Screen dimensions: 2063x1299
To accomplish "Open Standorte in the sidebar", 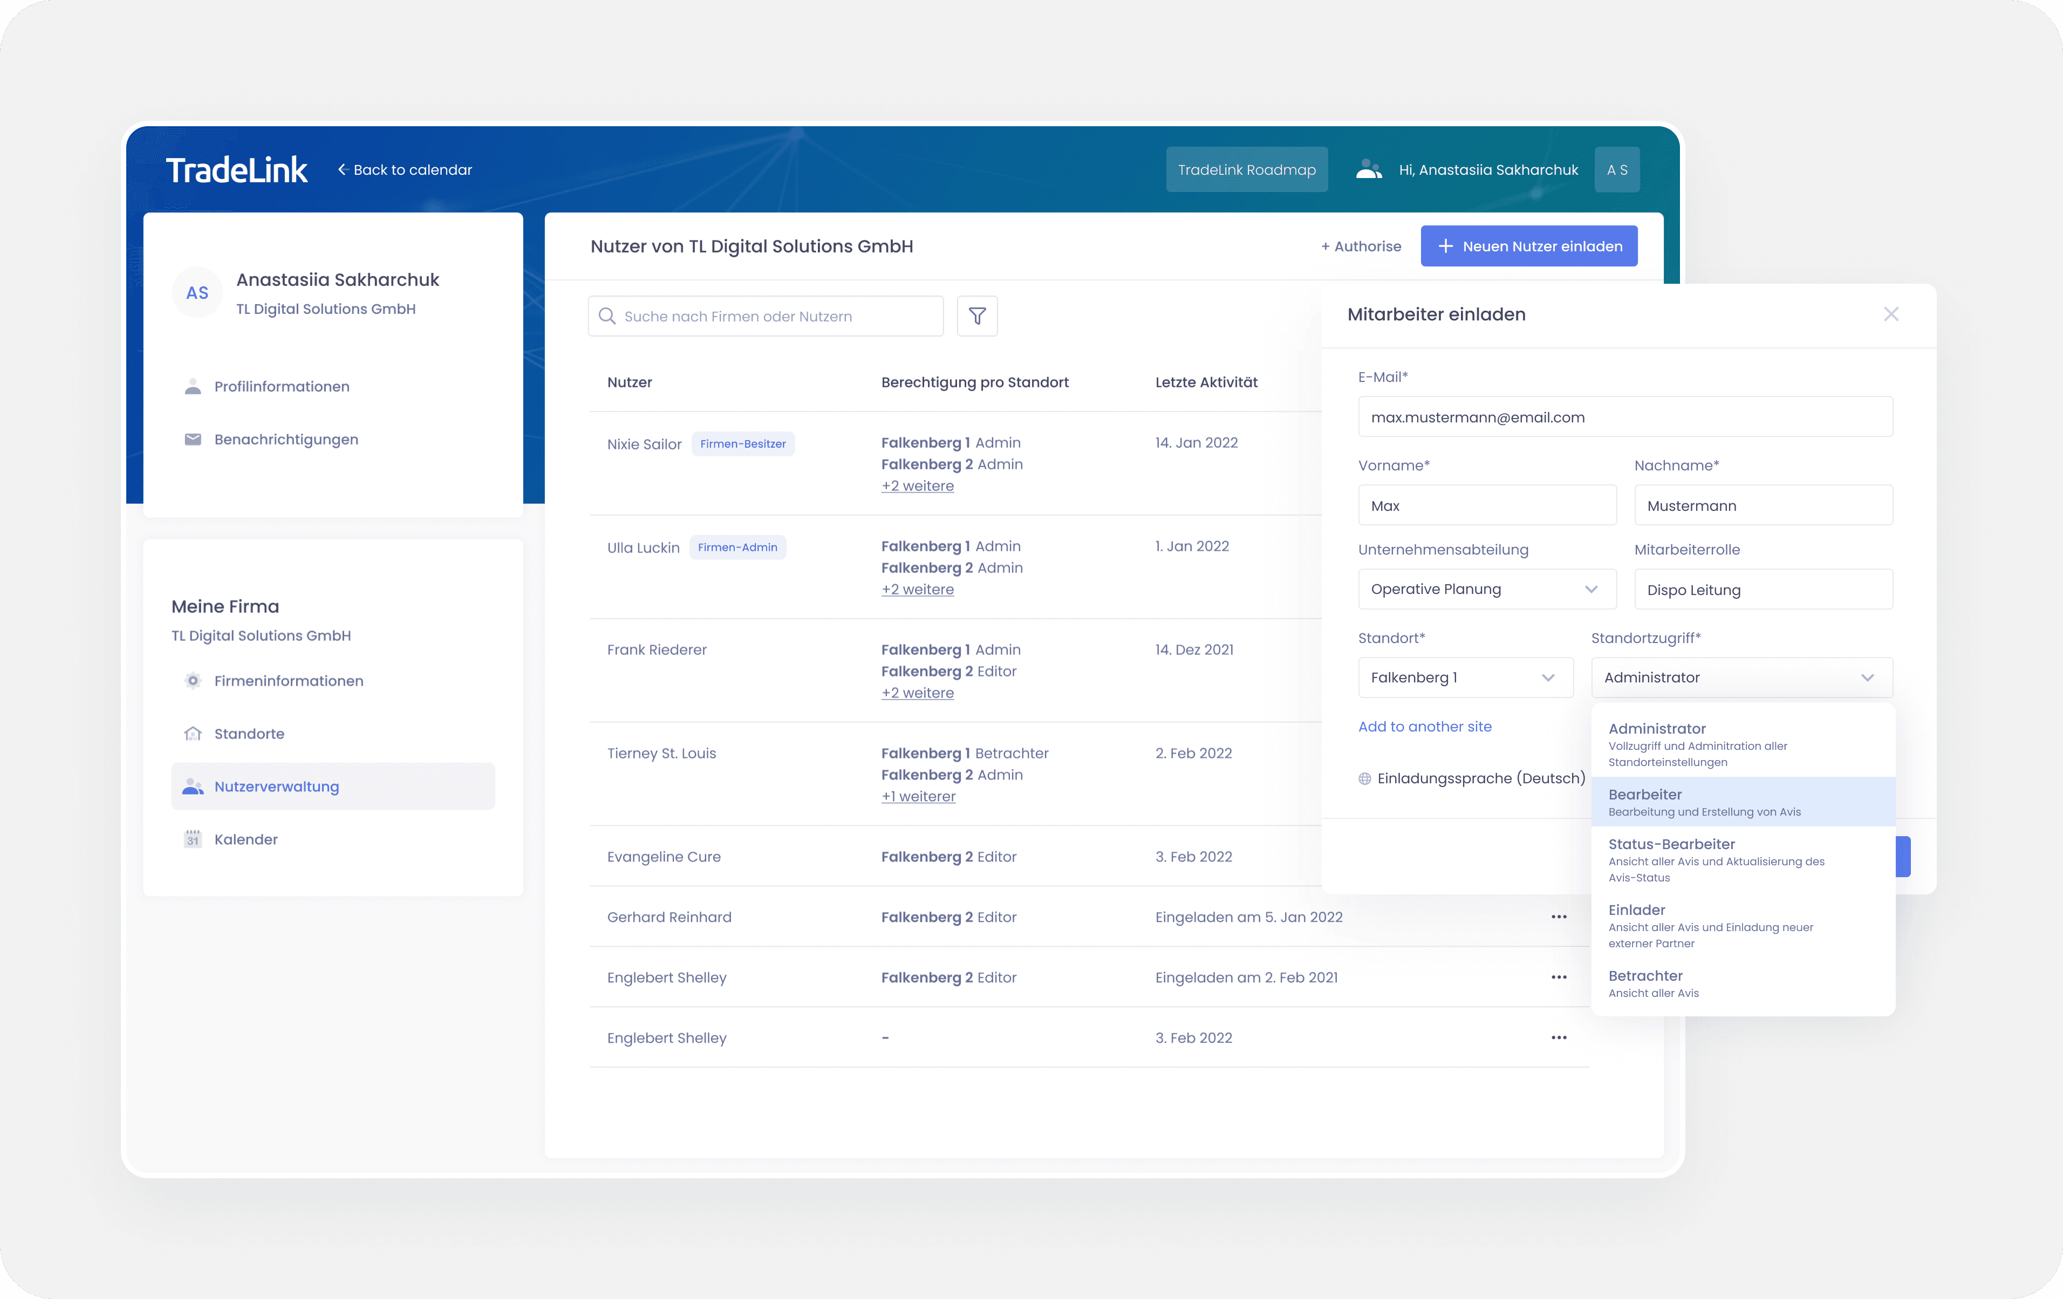I will pos(249,734).
